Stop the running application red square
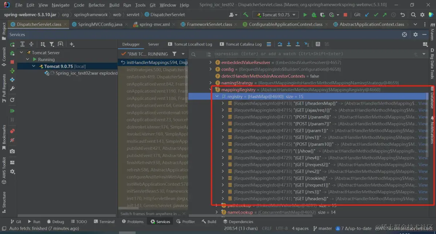 click(345, 15)
